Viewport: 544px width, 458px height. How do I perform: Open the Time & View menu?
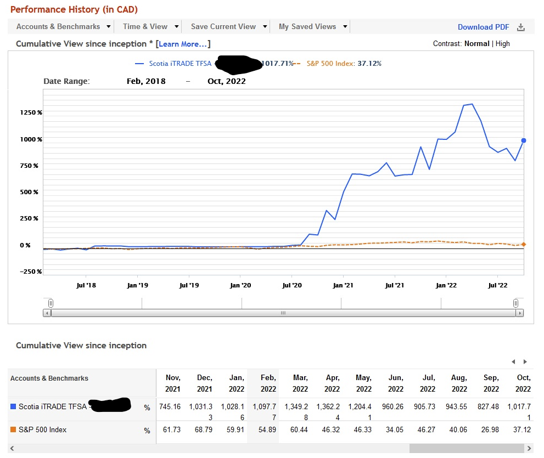point(145,27)
